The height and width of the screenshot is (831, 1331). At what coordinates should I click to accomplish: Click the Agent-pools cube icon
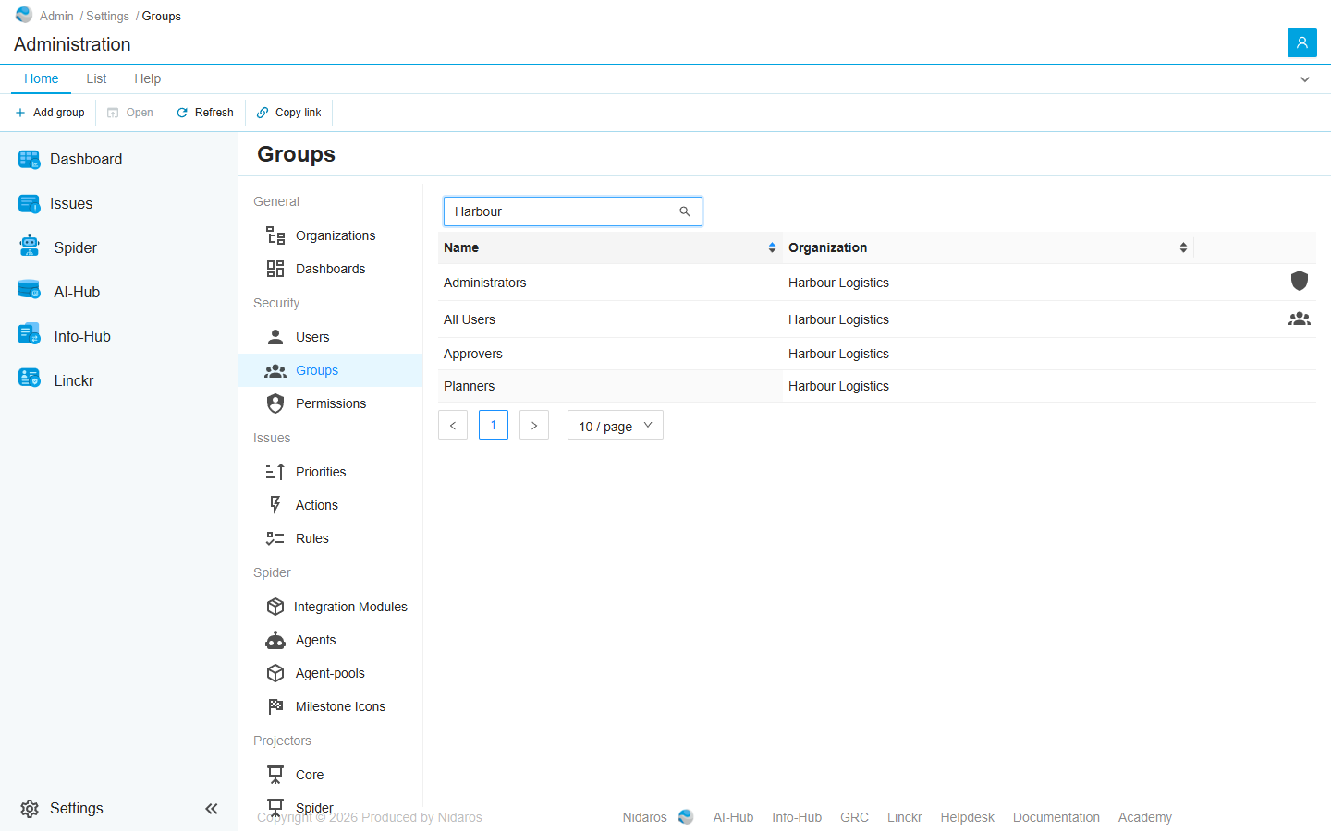pos(275,673)
